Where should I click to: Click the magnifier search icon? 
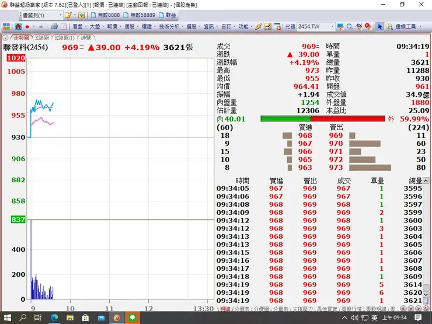point(349,27)
